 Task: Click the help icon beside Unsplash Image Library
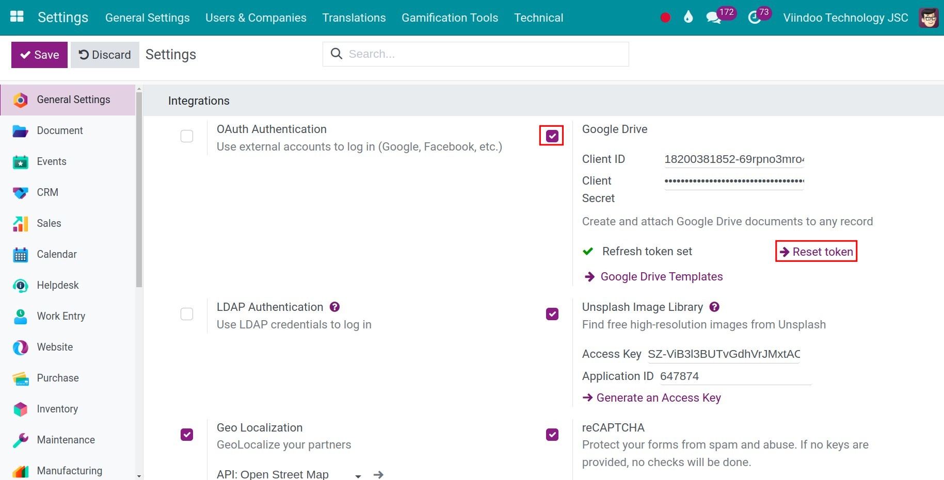tap(714, 307)
